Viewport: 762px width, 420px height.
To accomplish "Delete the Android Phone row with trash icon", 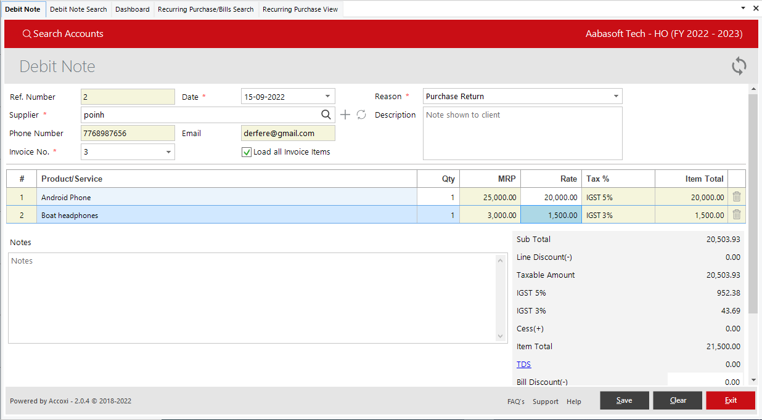I will click(737, 197).
